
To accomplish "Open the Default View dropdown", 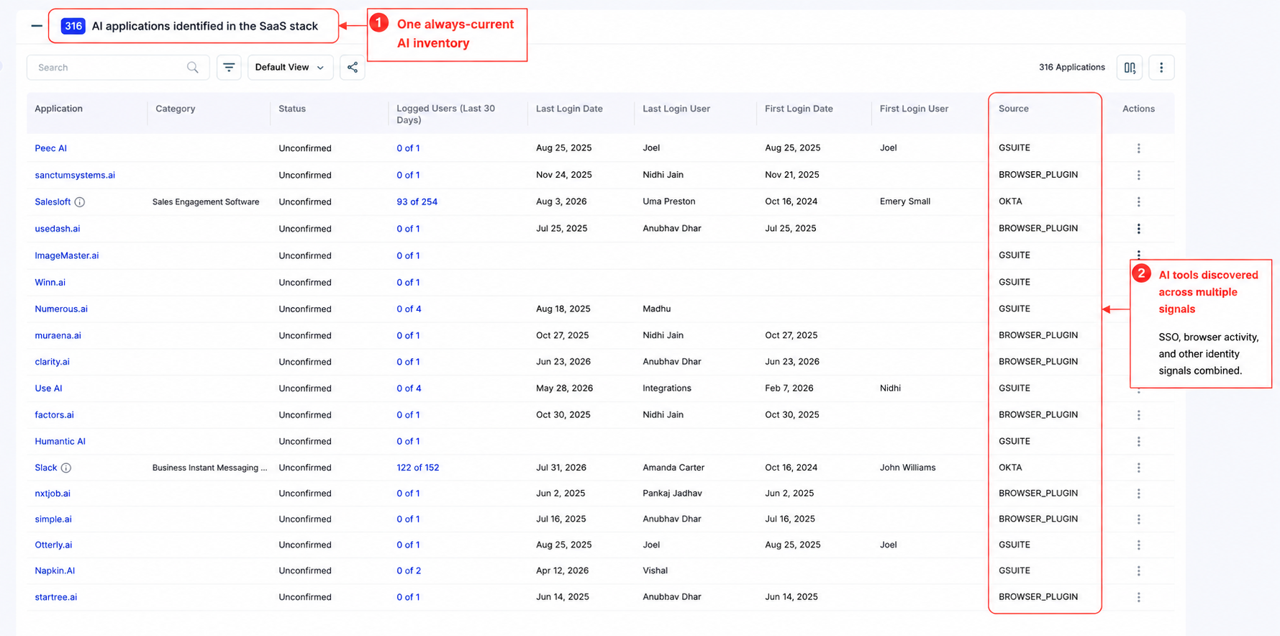I will point(290,68).
